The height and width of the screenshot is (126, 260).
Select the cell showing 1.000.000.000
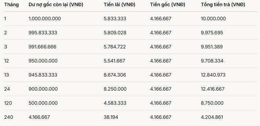(x=45, y=19)
